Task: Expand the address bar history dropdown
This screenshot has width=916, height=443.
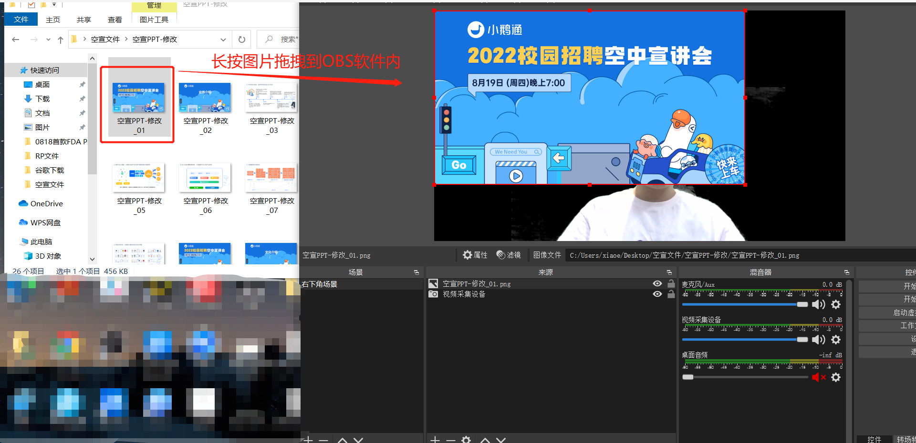Action: 223,40
